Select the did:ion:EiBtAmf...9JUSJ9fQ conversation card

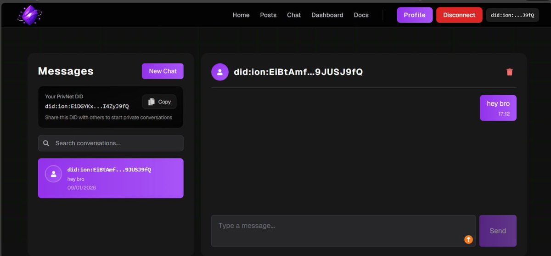pos(111,178)
